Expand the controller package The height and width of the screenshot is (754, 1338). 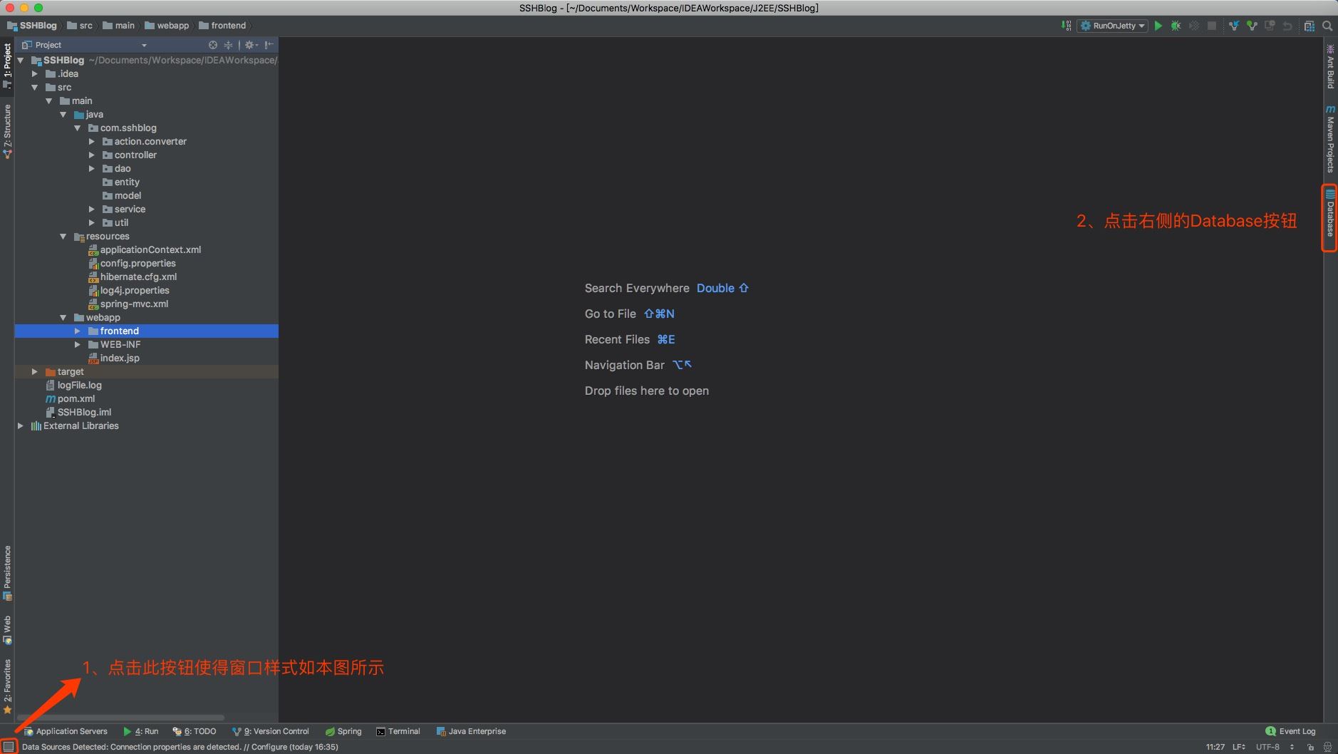(91, 155)
